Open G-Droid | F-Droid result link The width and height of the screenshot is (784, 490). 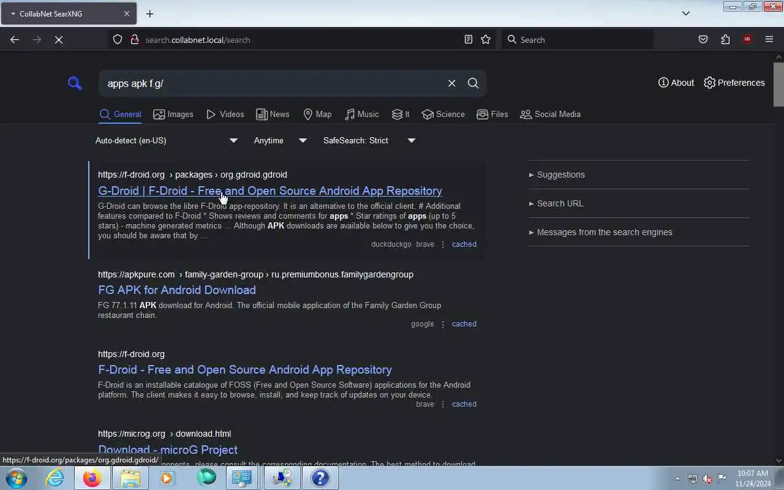tap(270, 190)
